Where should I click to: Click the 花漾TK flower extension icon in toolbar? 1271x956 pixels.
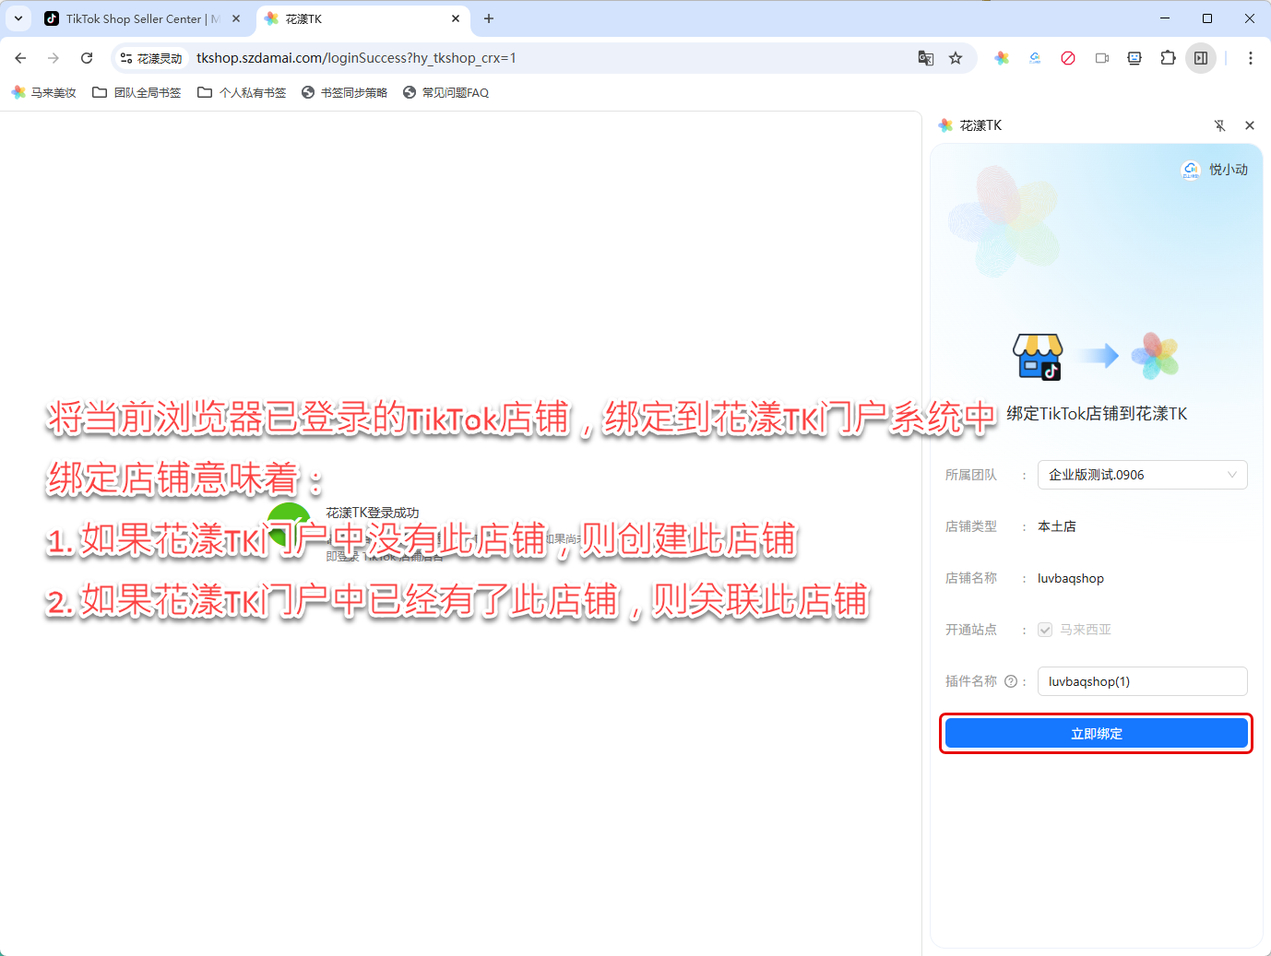(1002, 58)
